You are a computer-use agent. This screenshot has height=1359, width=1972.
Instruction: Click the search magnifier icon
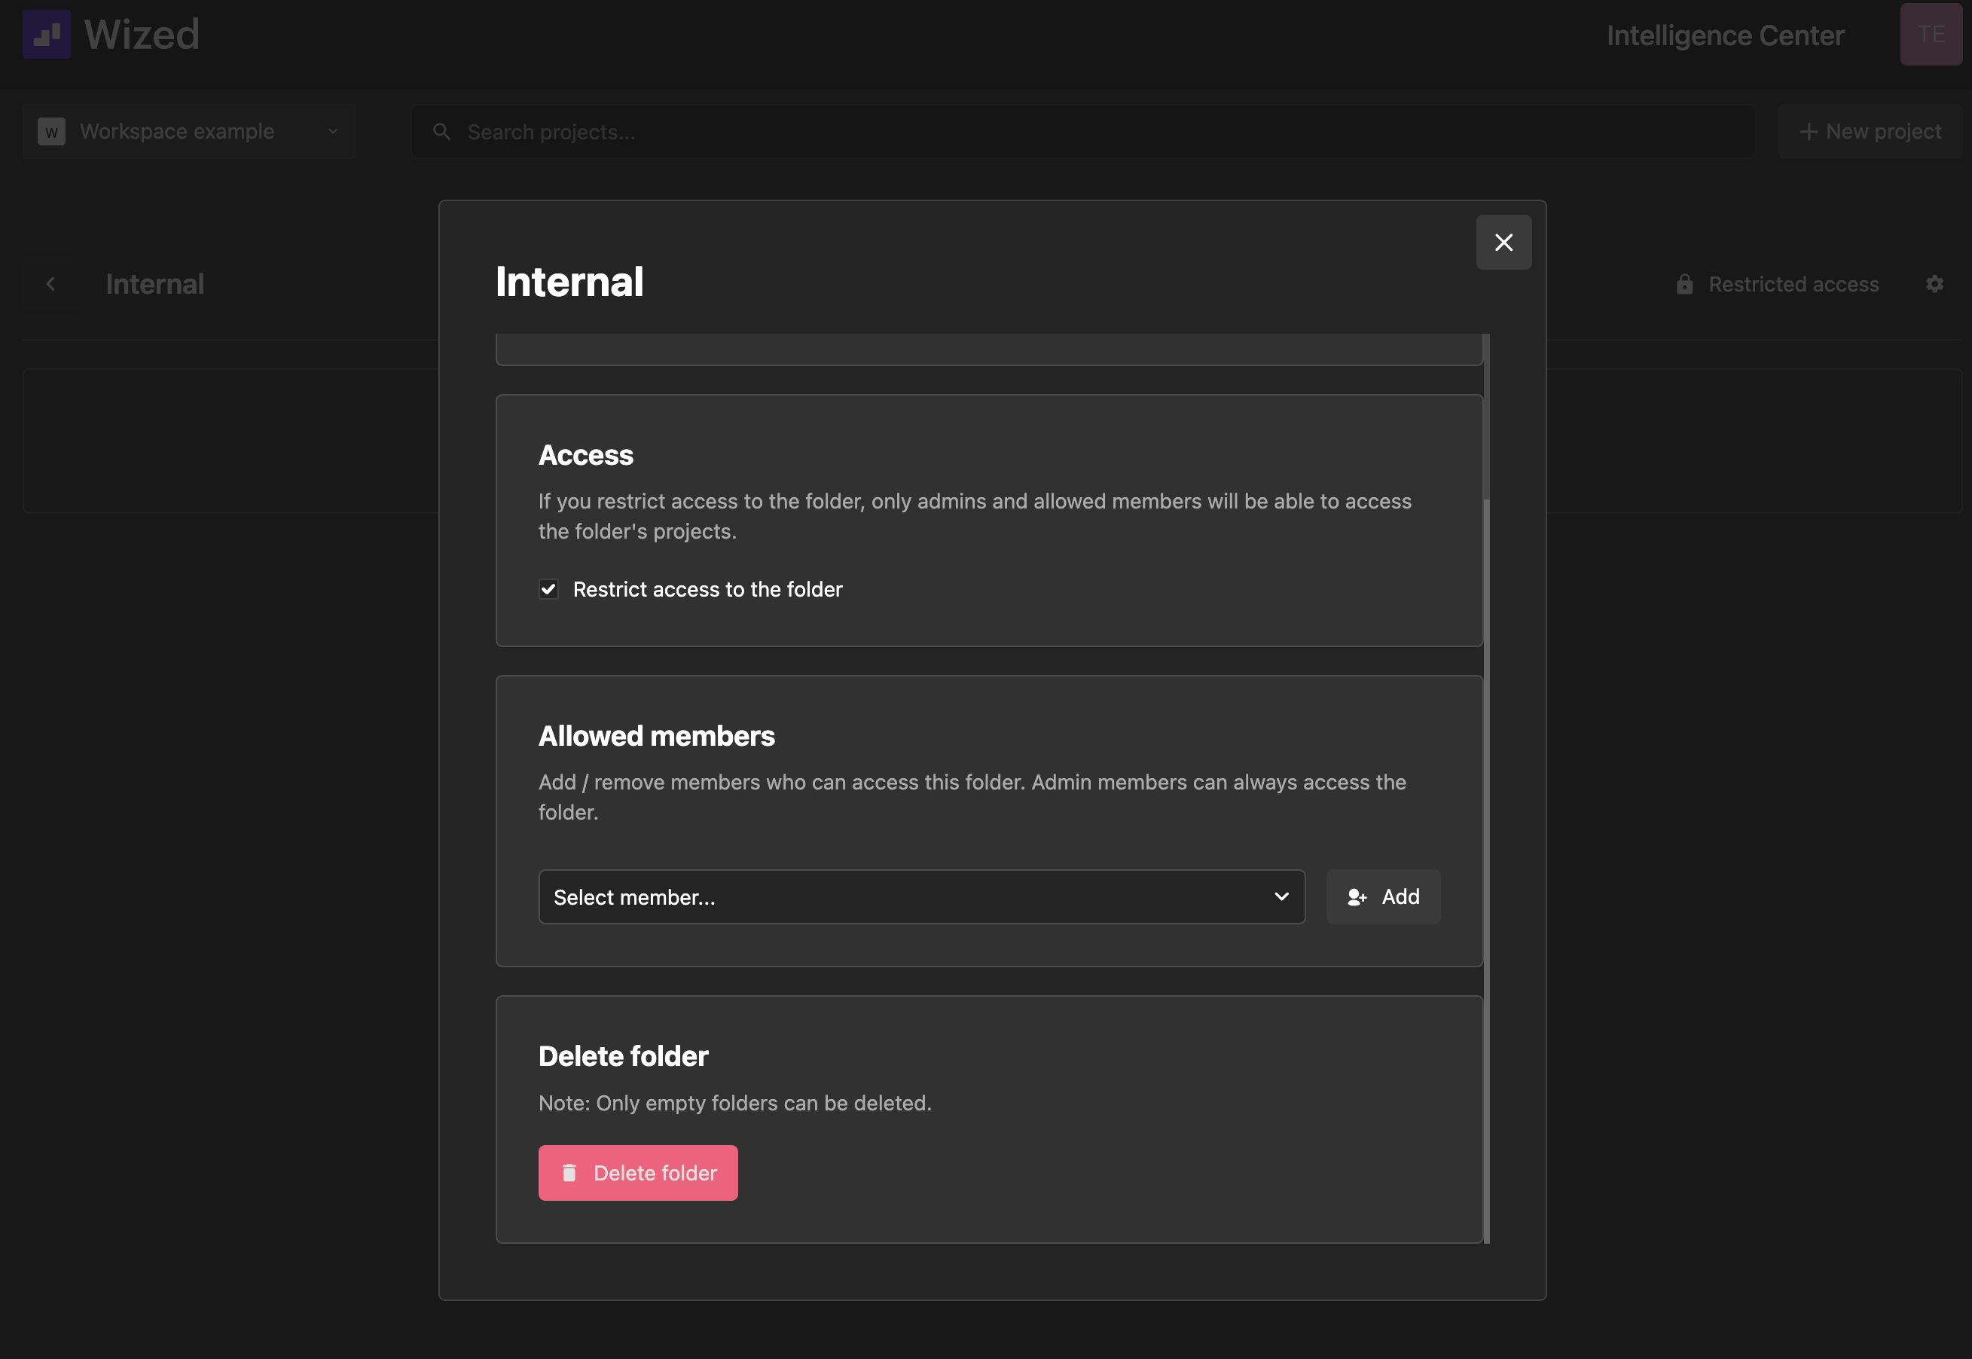coord(442,132)
